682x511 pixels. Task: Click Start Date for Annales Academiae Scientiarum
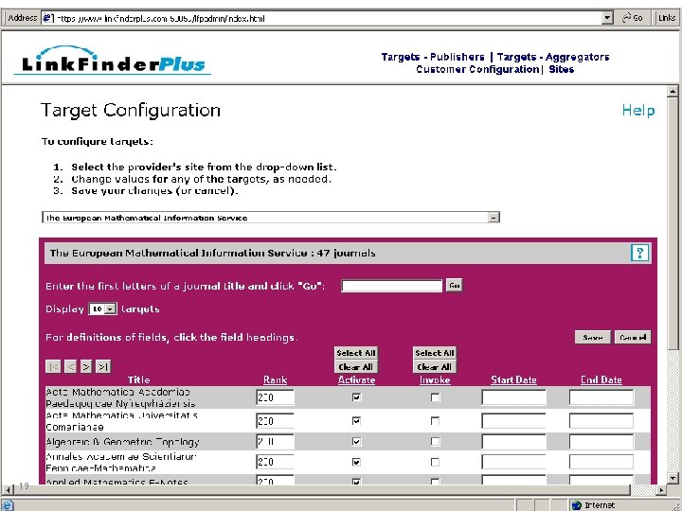tap(513, 462)
